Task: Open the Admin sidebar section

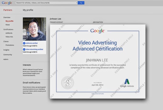Action: click(6, 59)
